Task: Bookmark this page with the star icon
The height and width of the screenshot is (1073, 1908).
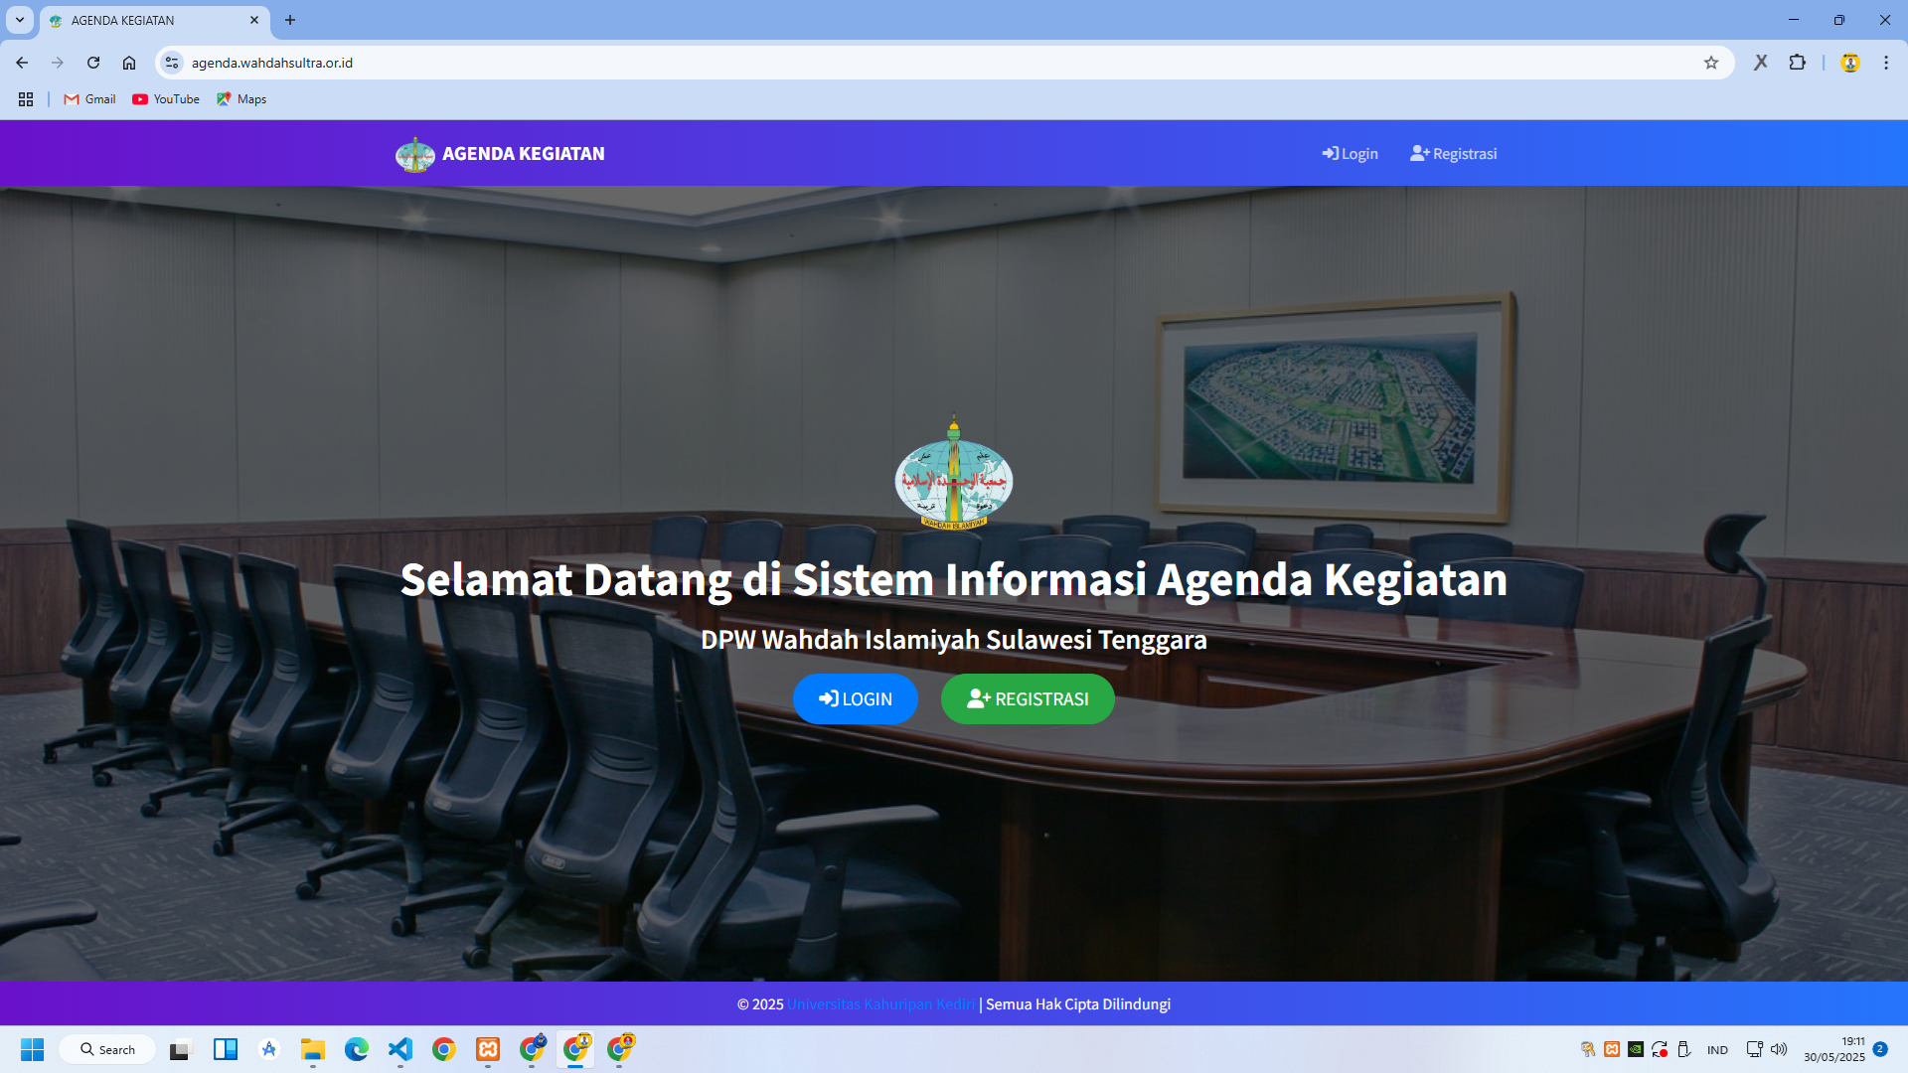Action: [x=1712, y=62]
